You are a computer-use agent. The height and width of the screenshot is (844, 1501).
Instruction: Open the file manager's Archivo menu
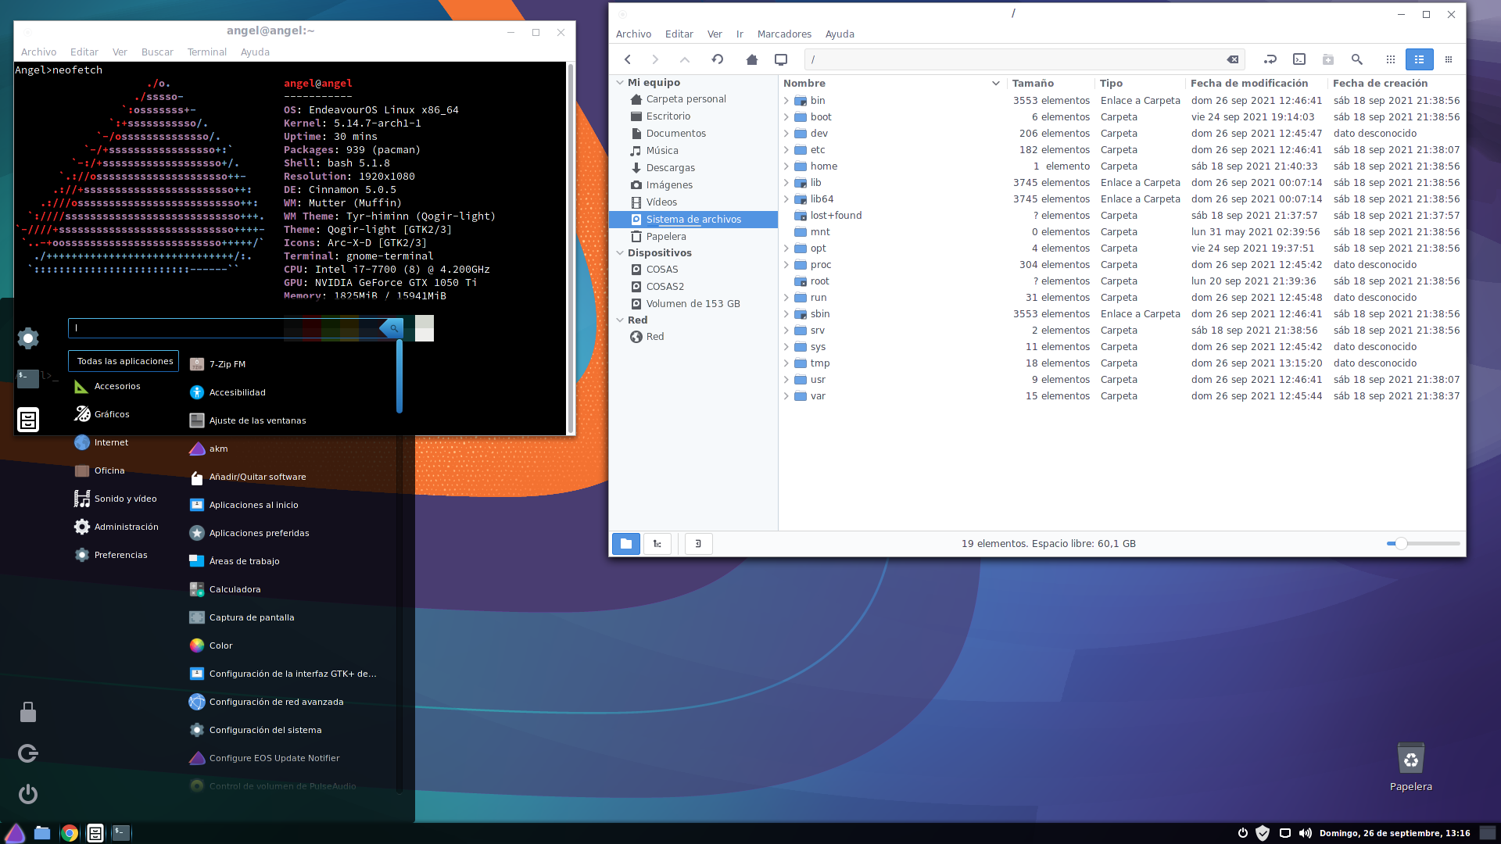[633, 34]
